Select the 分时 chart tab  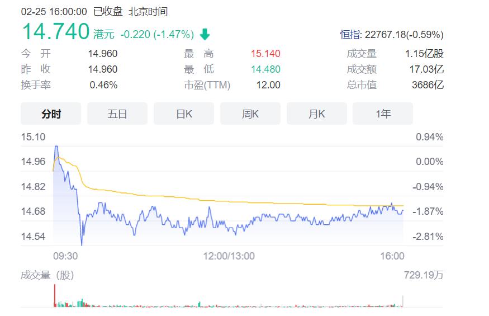51,114
